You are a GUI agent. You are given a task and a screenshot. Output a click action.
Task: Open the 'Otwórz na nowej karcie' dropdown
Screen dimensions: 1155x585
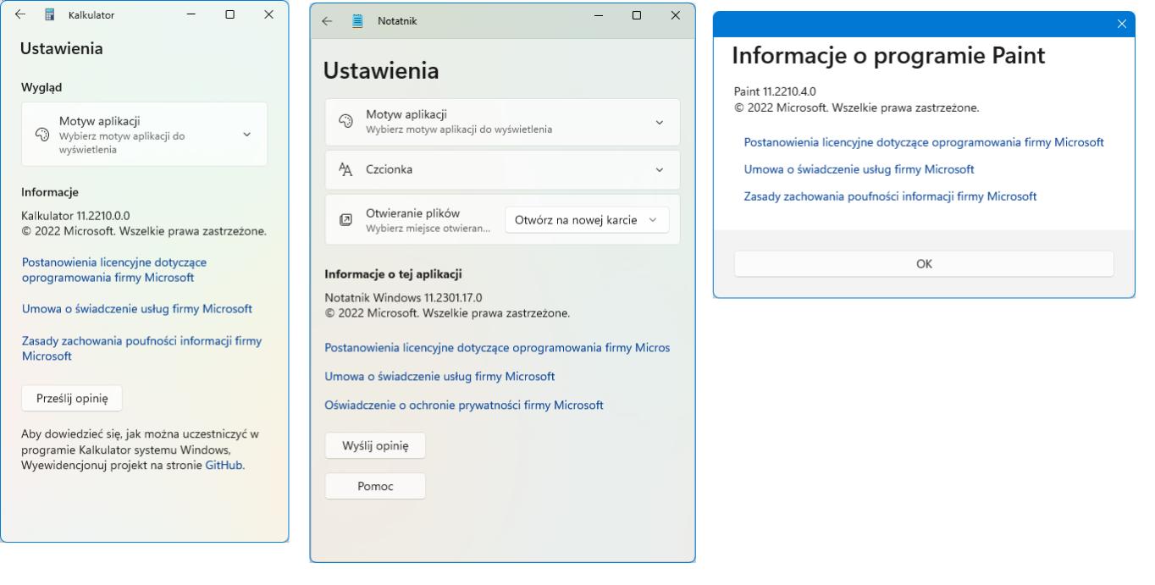[587, 220]
